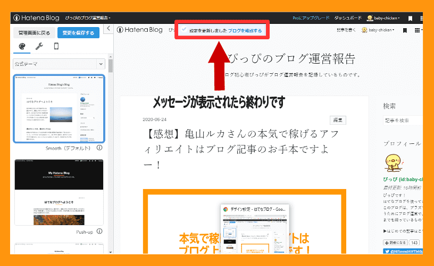Open the grid apps icon in the preview header

(417, 30)
